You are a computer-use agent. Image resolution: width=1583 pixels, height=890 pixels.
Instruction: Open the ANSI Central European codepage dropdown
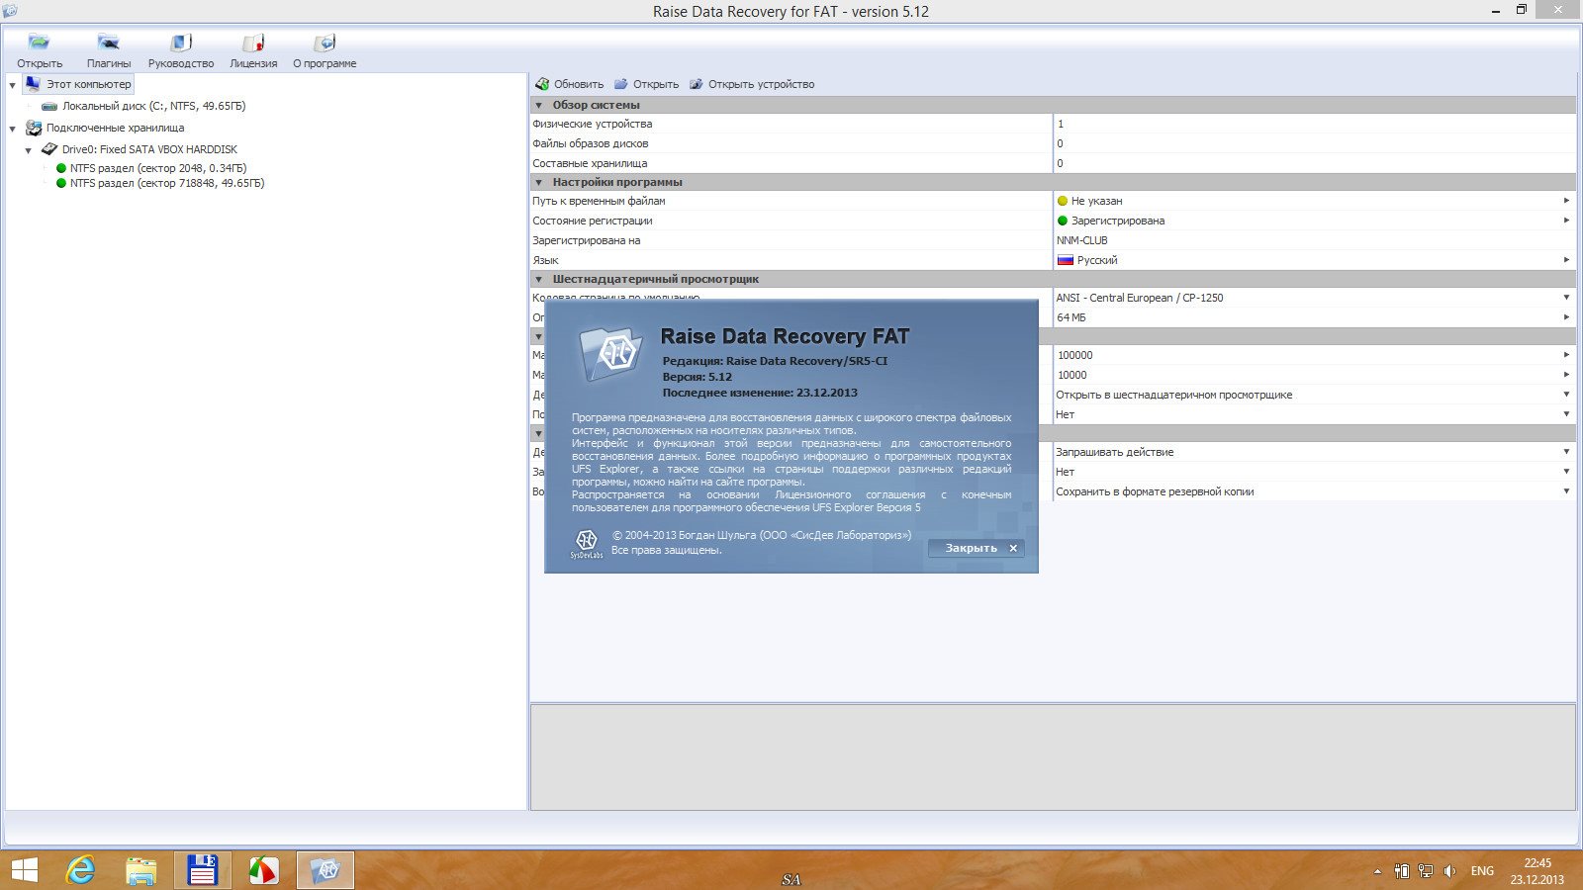1566,298
